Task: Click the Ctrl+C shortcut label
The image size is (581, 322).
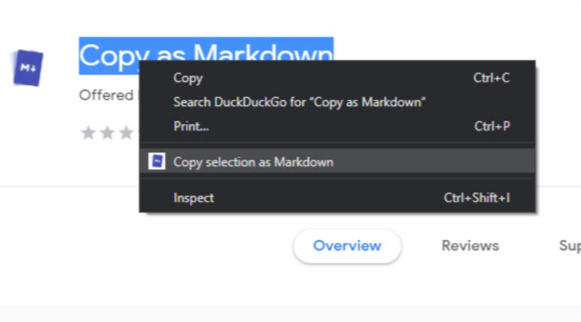Action: pos(491,78)
